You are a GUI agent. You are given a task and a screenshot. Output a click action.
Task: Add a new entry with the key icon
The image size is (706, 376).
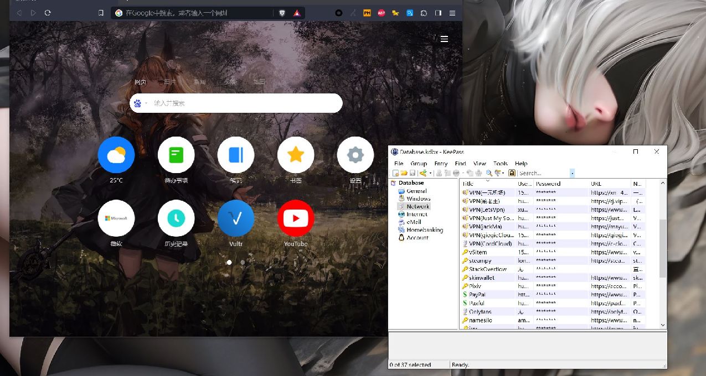[x=423, y=173]
